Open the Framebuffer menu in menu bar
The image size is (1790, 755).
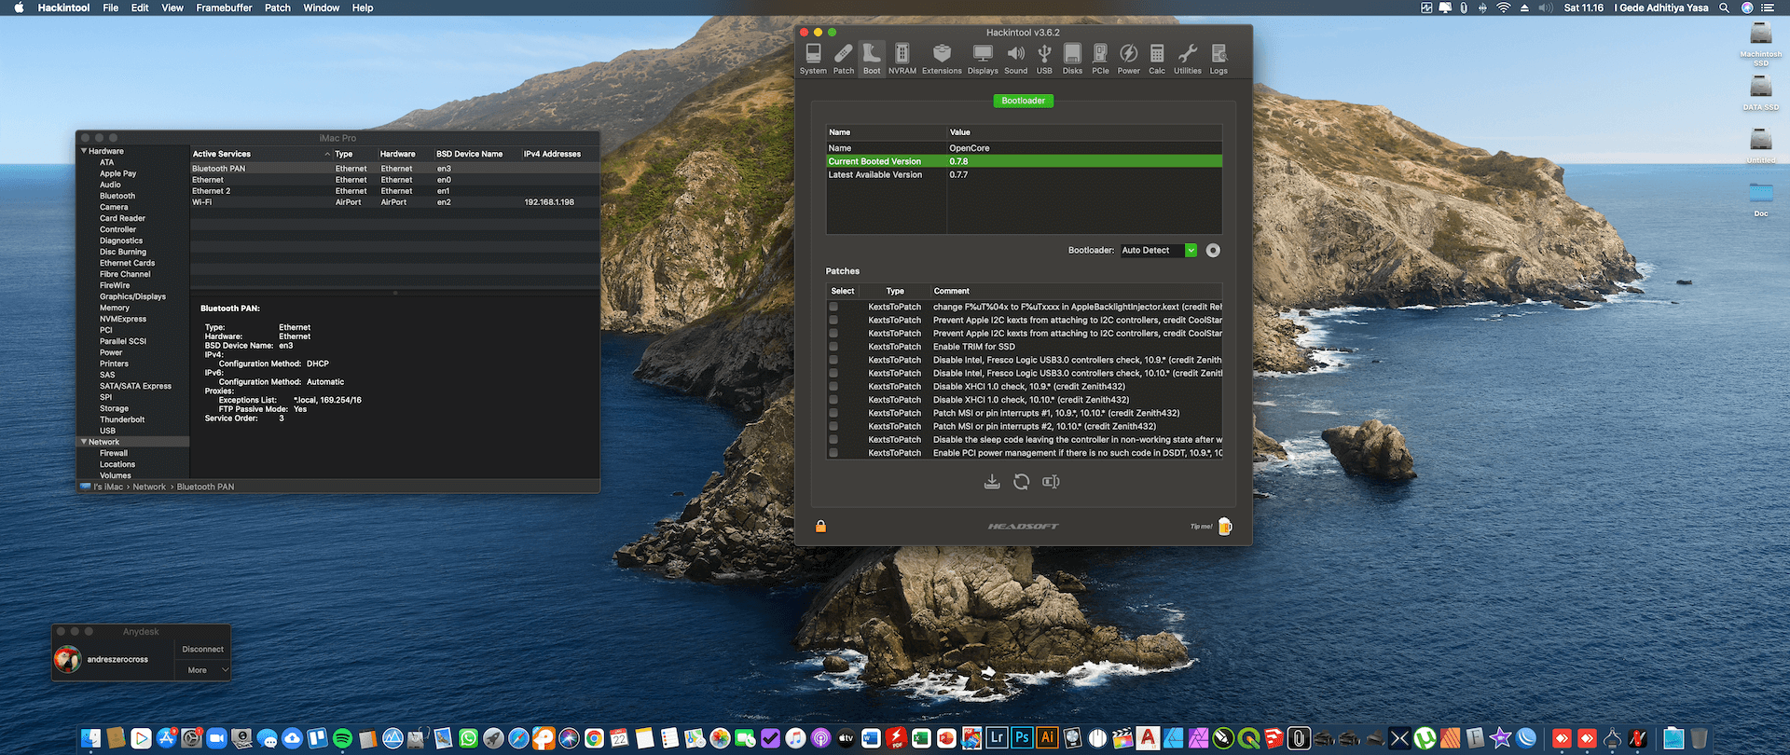[224, 7]
